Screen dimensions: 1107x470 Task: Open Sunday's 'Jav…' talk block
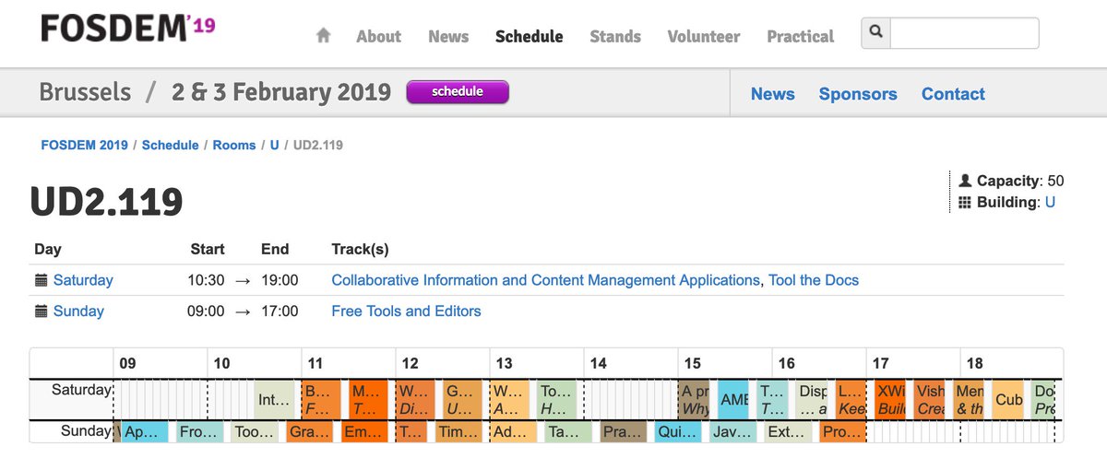(732, 431)
